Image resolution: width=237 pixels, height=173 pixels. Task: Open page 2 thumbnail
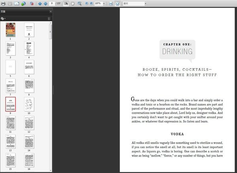(x=29, y=30)
